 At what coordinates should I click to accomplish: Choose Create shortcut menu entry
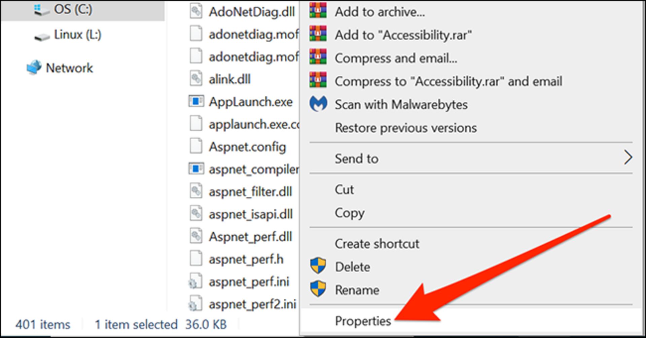tap(377, 244)
